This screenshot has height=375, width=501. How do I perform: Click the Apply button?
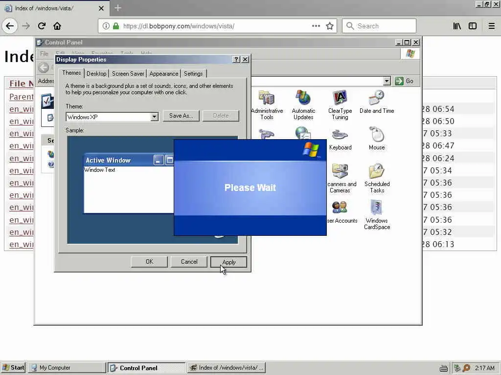pos(229,262)
